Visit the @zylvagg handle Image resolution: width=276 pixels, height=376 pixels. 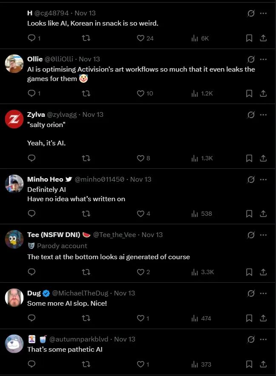[x=62, y=114]
